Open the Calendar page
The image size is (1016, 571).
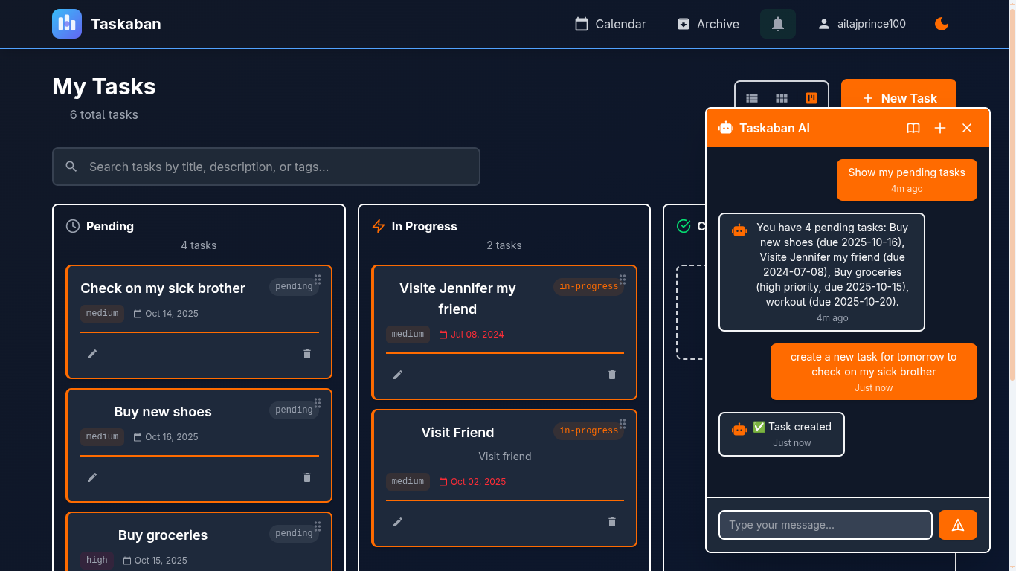tap(610, 24)
